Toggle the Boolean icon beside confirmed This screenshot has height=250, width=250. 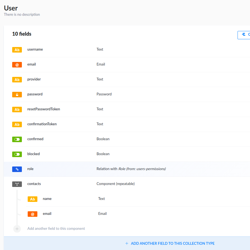17,139
